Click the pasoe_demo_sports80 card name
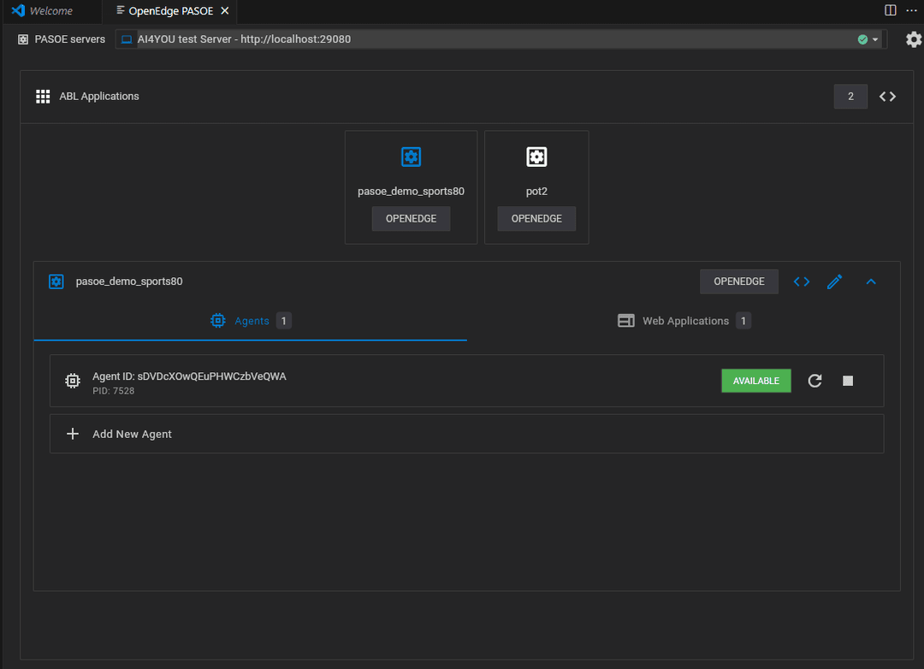The image size is (924, 669). [x=411, y=192]
